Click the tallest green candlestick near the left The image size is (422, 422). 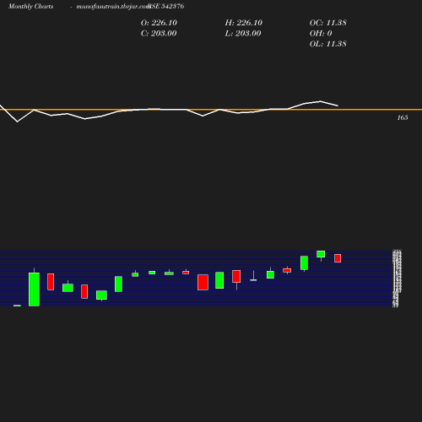coord(34,289)
